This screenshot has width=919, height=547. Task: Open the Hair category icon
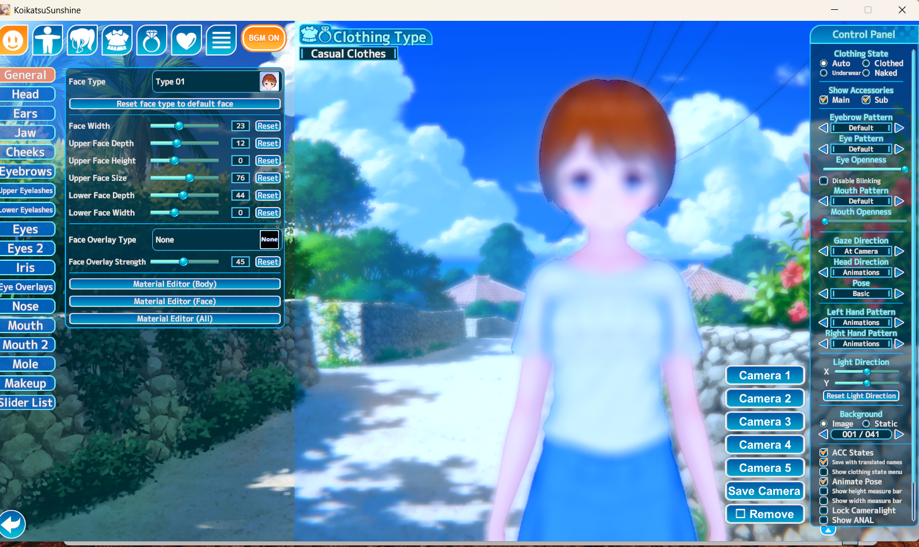82,40
